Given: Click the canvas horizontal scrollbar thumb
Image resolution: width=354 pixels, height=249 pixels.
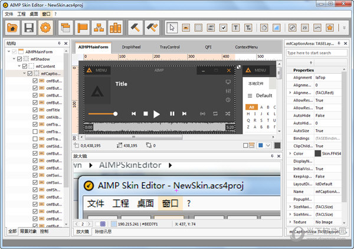Looking at the screenshot, I should pyautogui.click(x=133, y=137).
